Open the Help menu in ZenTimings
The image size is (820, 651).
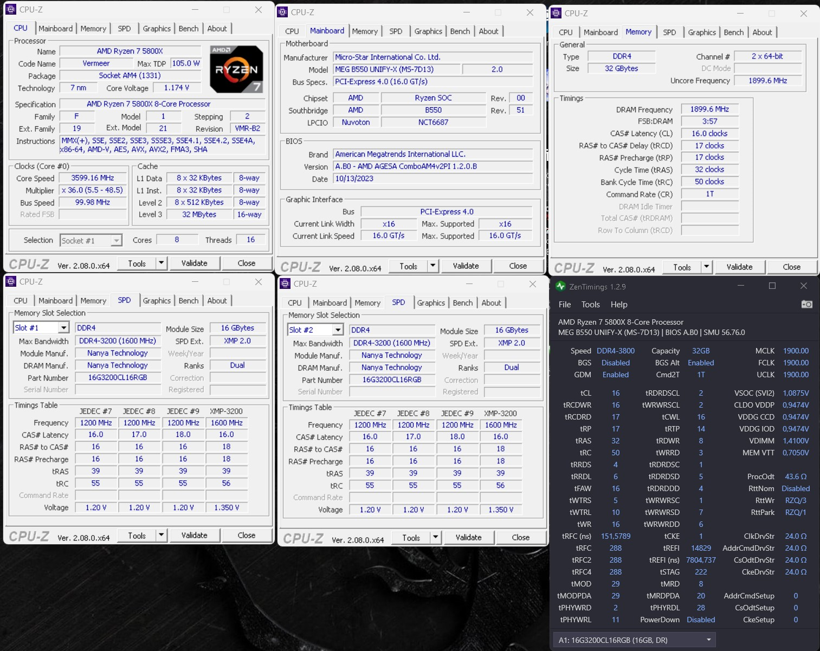(x=619, y=305)
